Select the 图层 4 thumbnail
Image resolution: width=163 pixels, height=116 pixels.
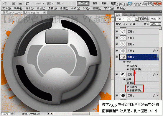pyautogui.click(x=123, y=57)
